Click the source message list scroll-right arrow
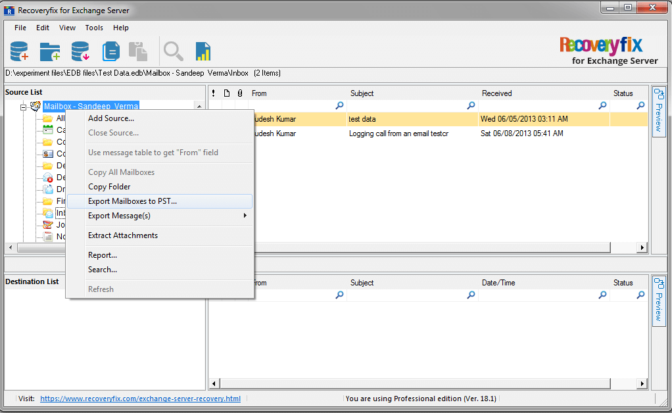672x413 pixels. coord(642,247)
